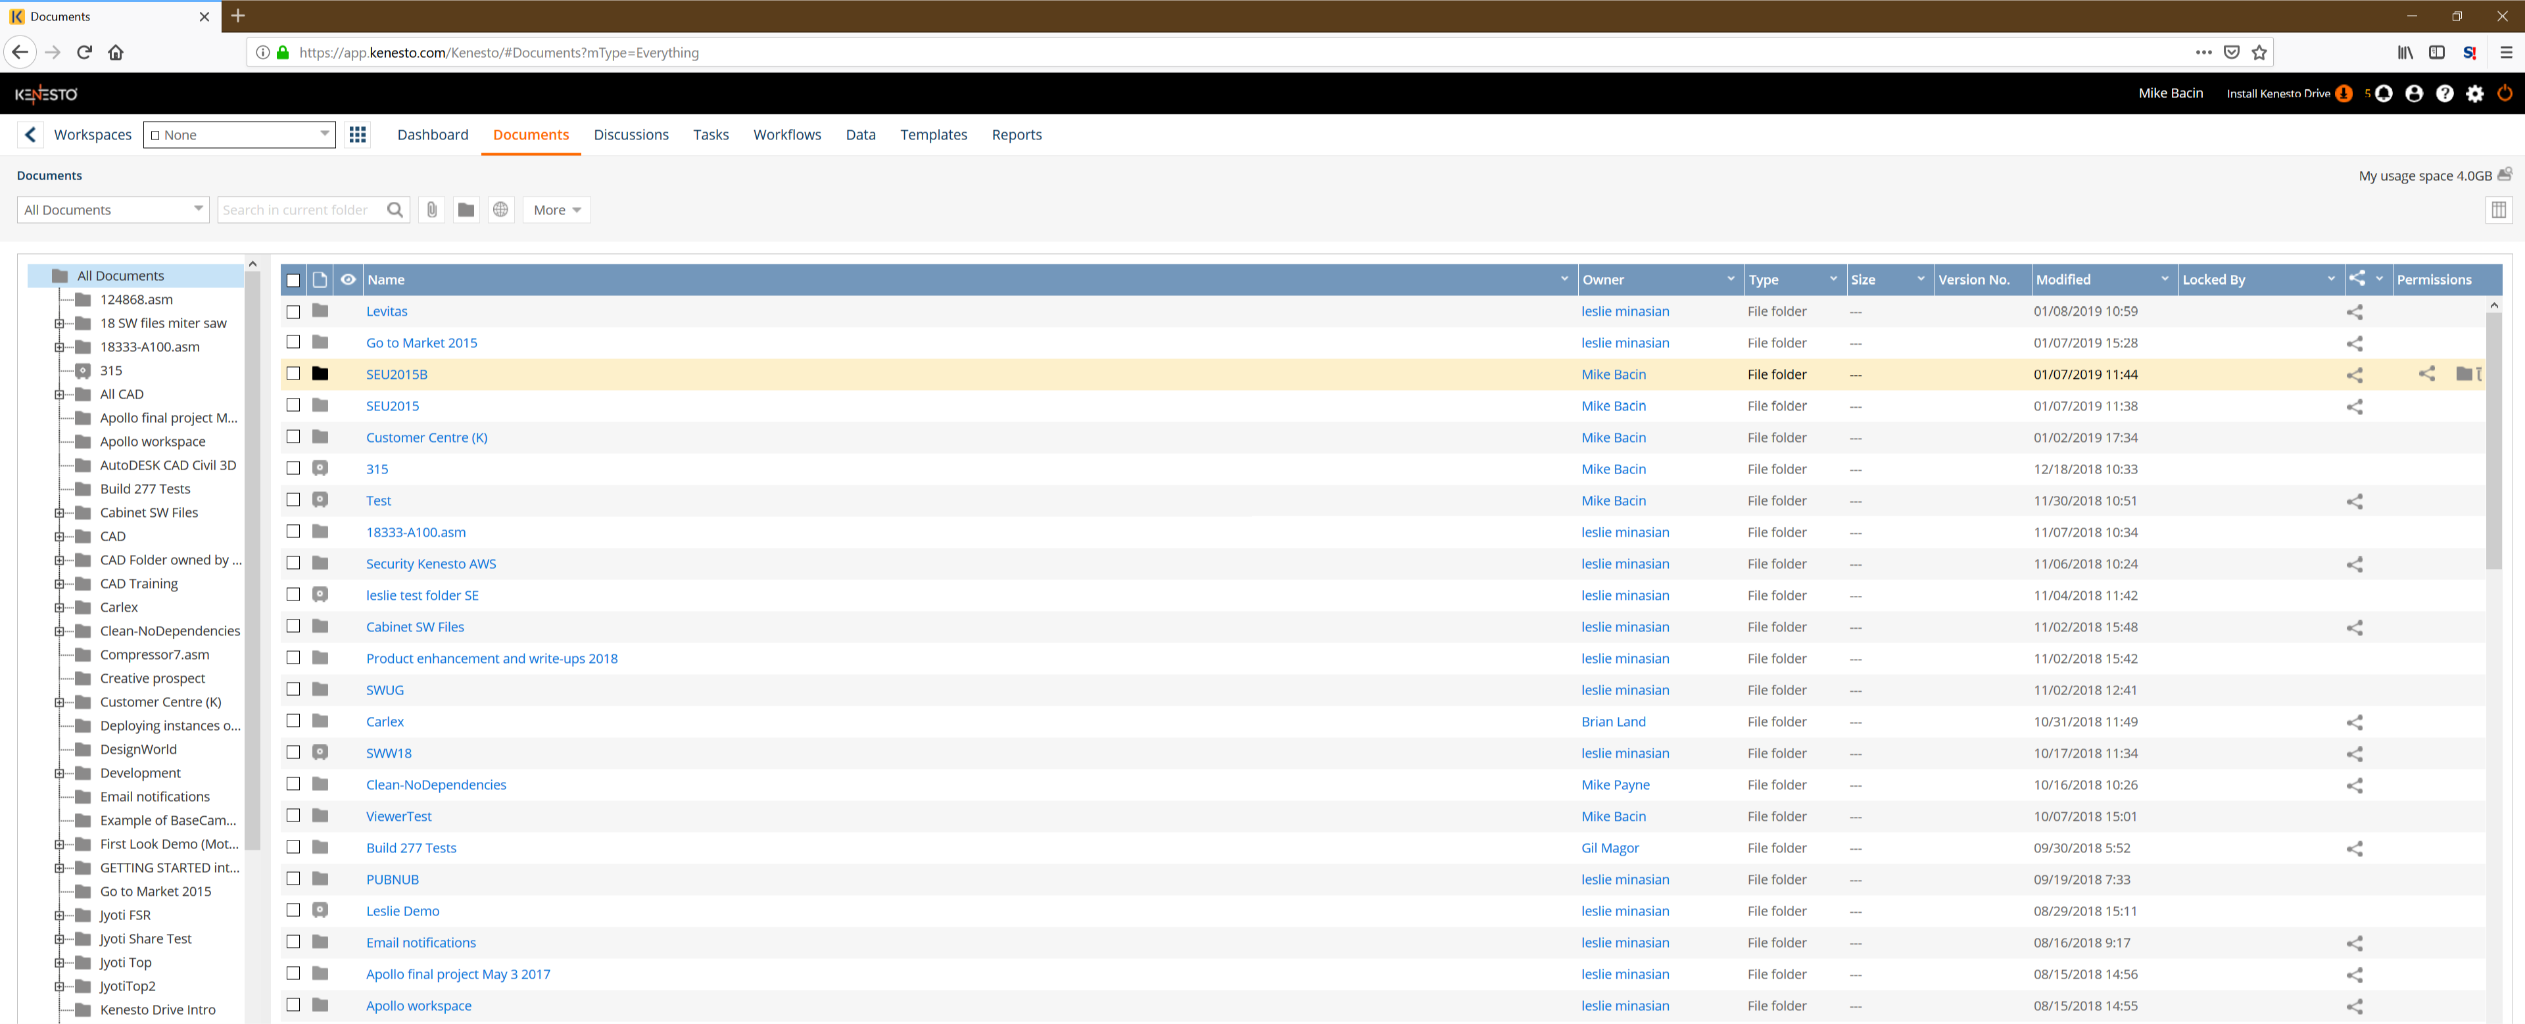
Task: Open the More dropdown menu
Action: tap(557, 210)
